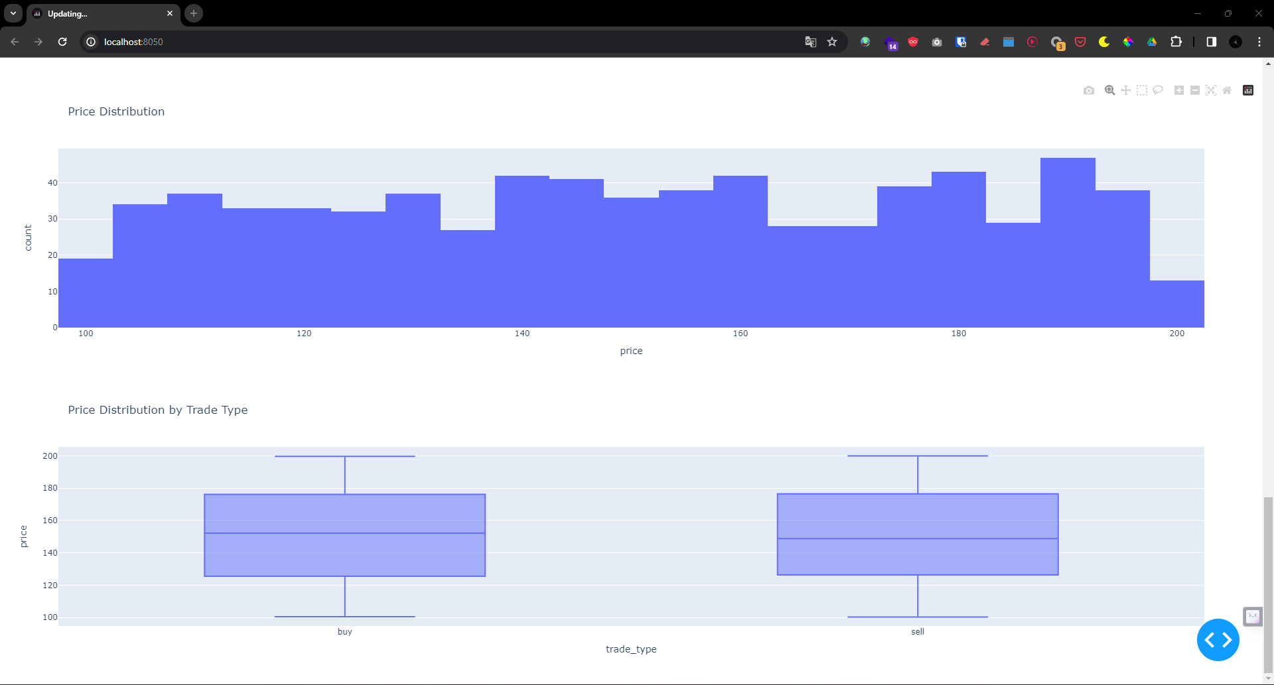Screen dimensions: 1274x685
Task: Click the small gray icon above debug button
Action: click(x=1253, y=616)
